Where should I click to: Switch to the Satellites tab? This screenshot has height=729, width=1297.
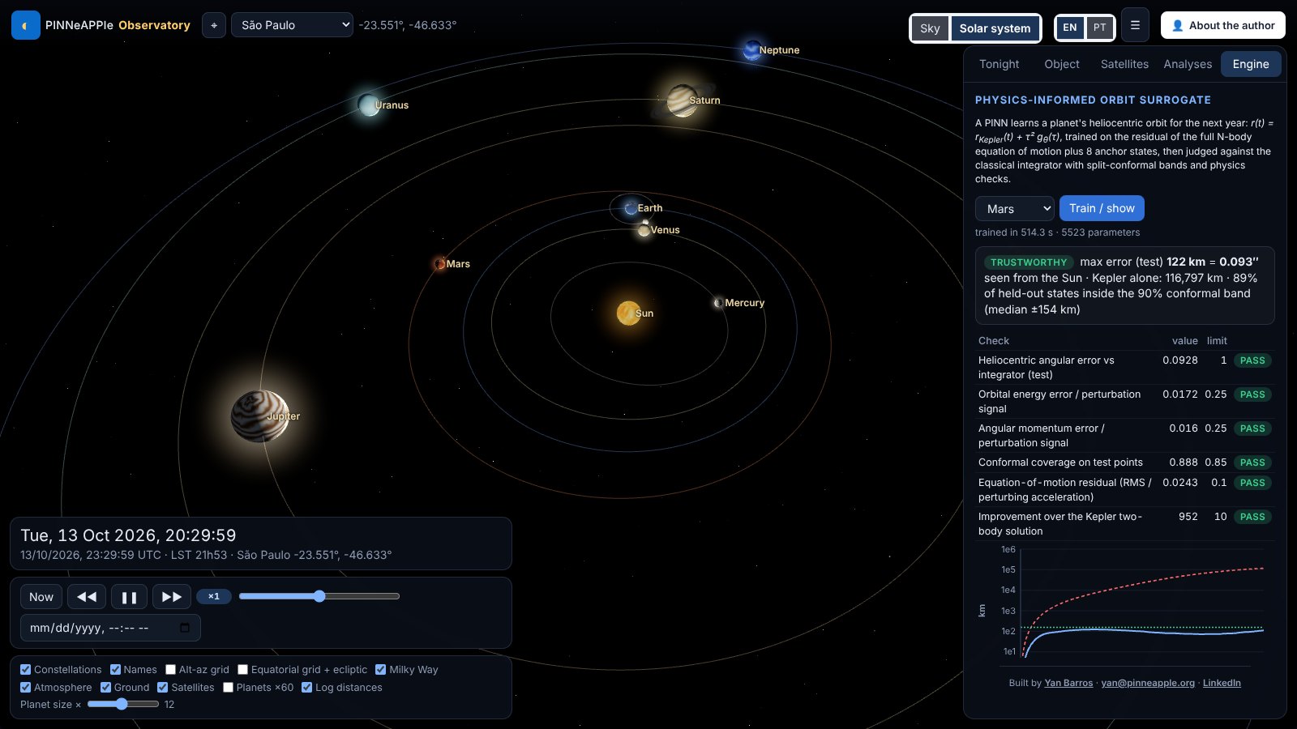coord(1124,64)
